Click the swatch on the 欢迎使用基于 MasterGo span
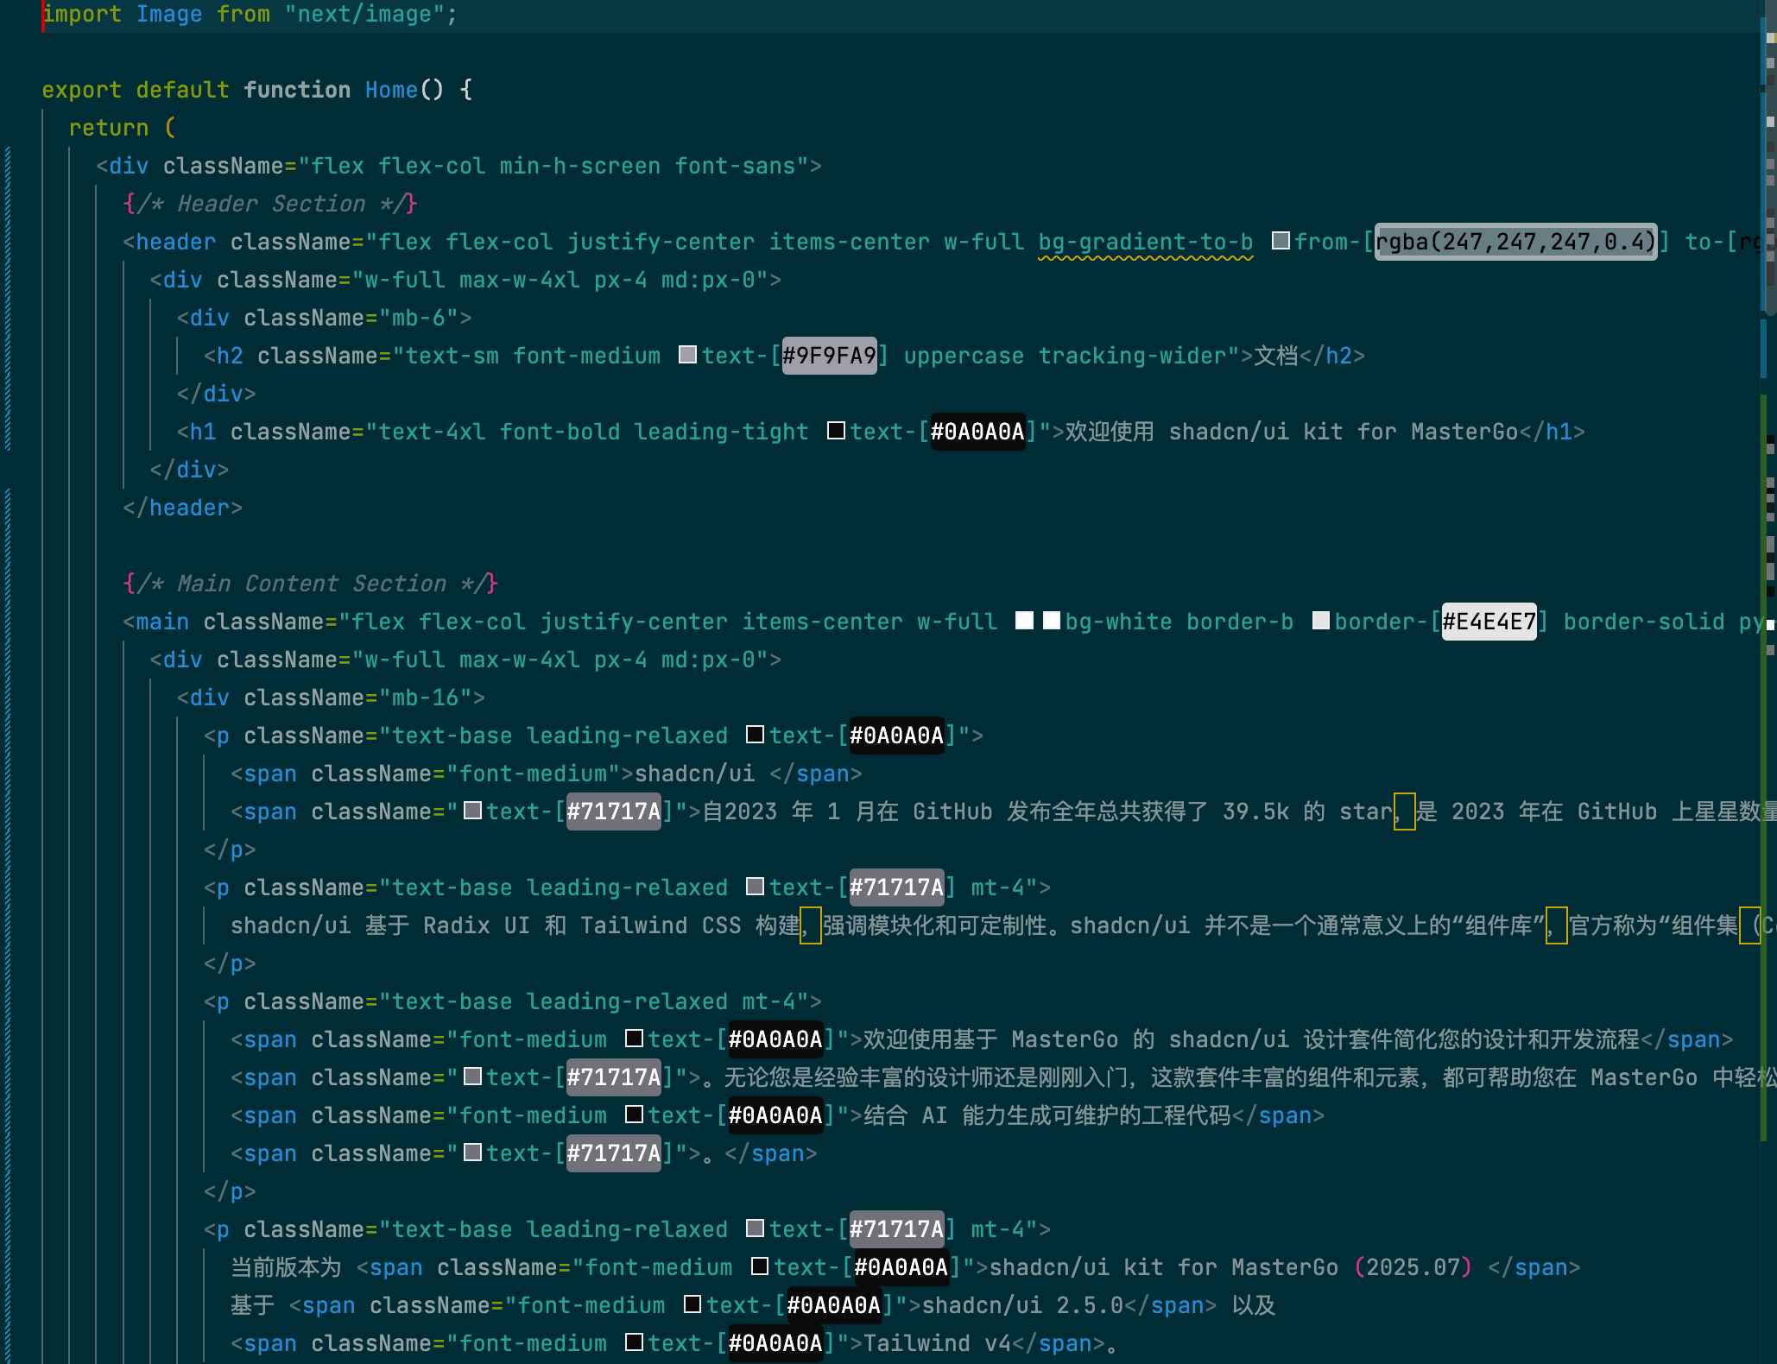Image resolution: width=1777 pixels, height=1364 pixels. coord(634,1039)
